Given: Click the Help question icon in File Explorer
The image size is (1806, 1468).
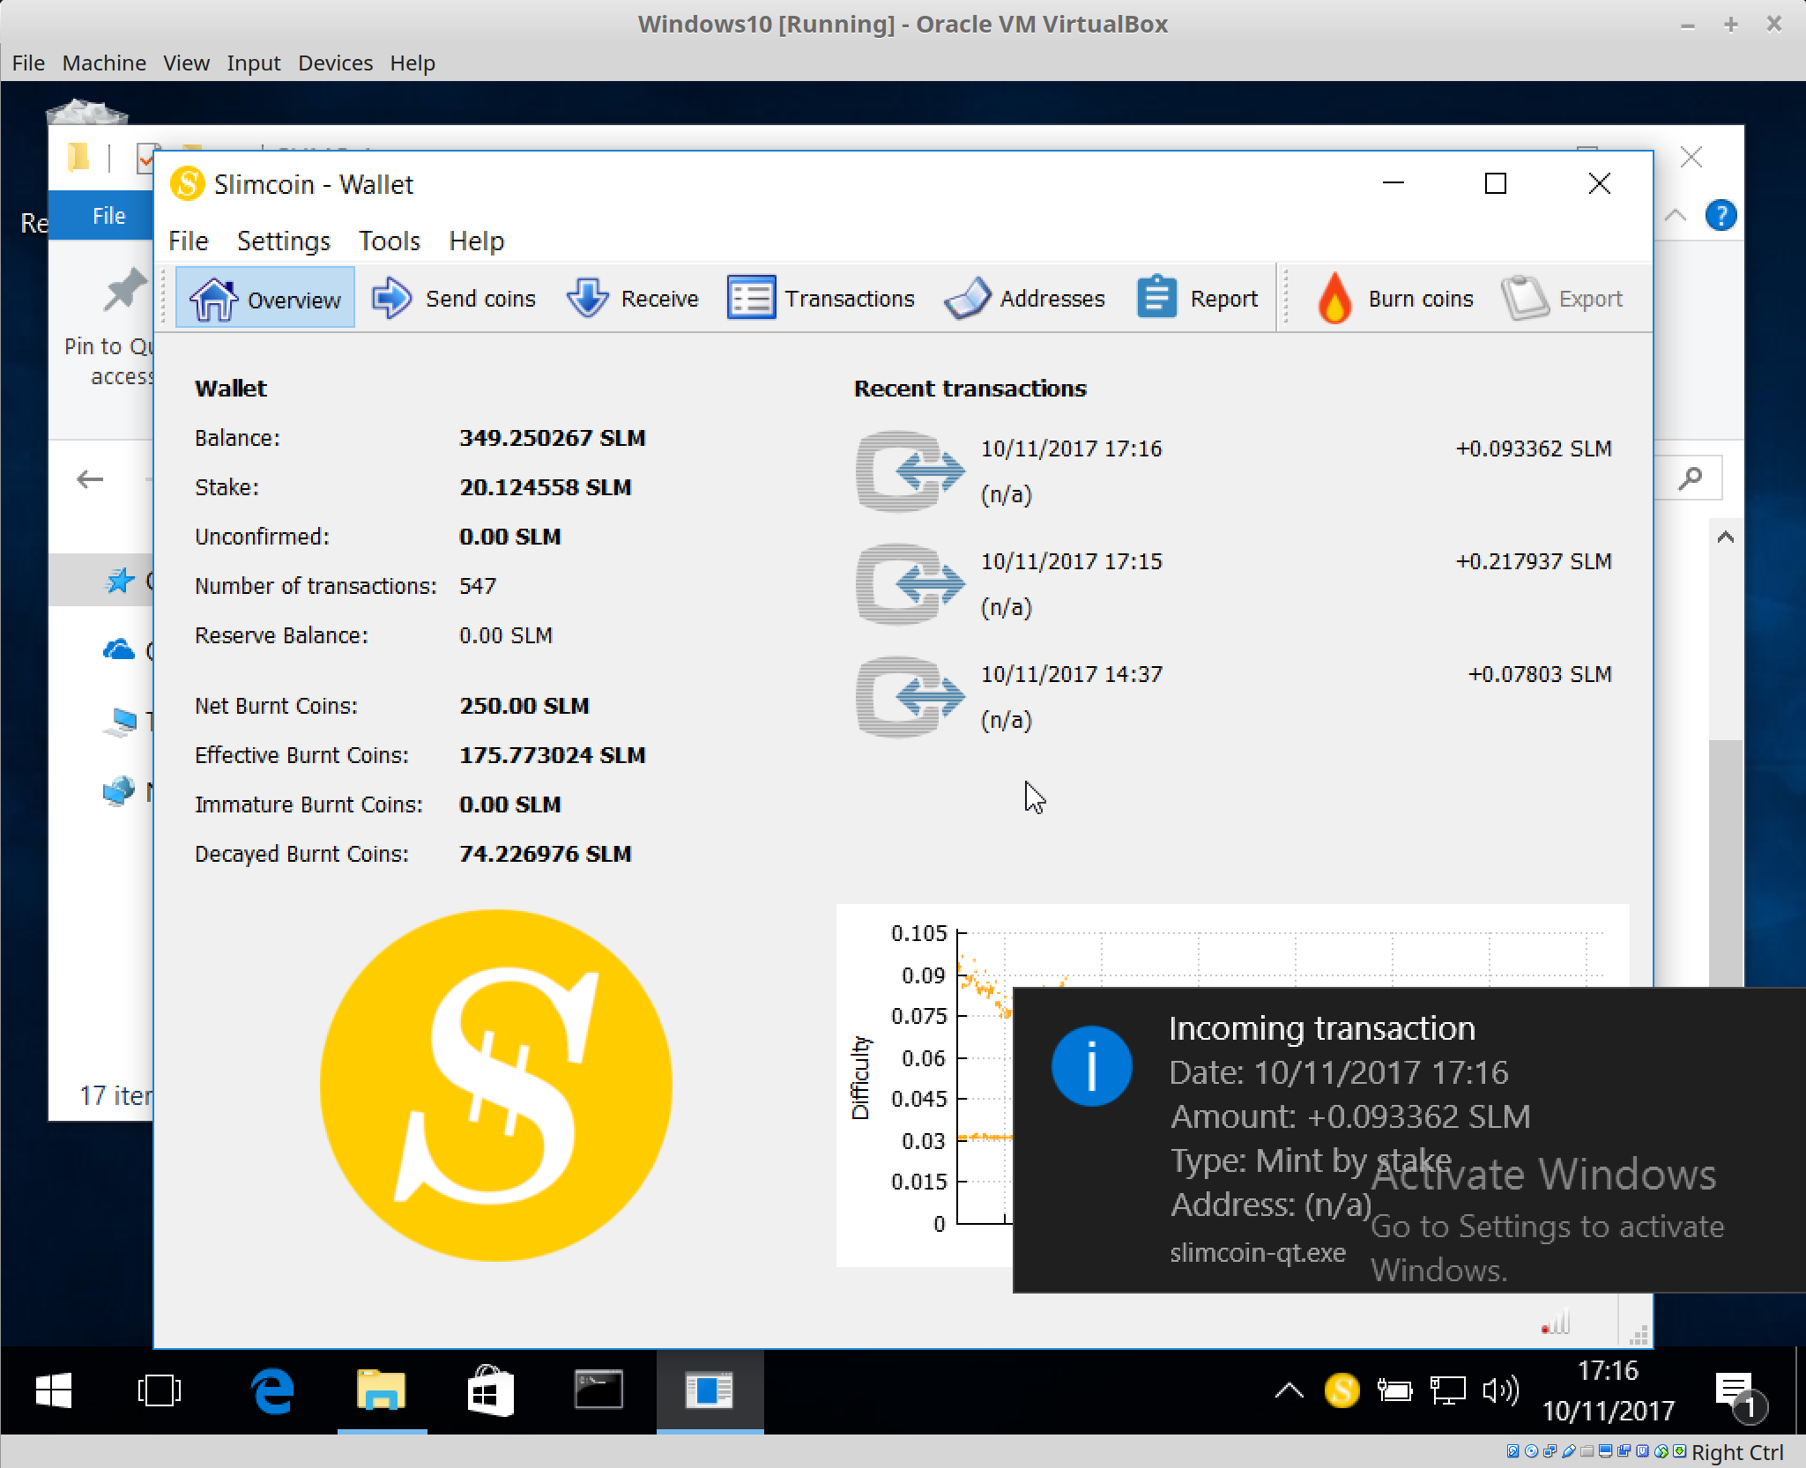Looking at the screenshot, I should point(1720,215).
